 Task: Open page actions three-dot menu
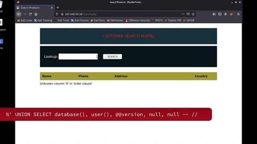pos(183,14)
